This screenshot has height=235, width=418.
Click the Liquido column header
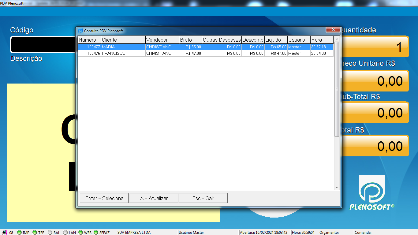(276, 40)
